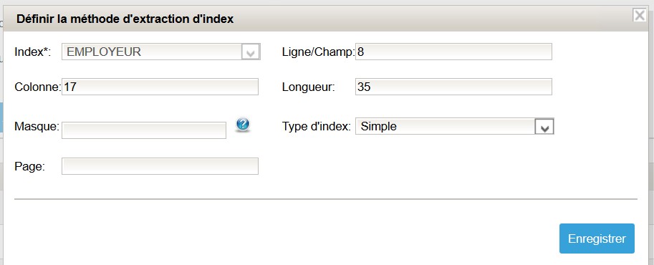Screen dimensions: 654x265
Task: Click into the empty Page field
Action: coord(160,166)
